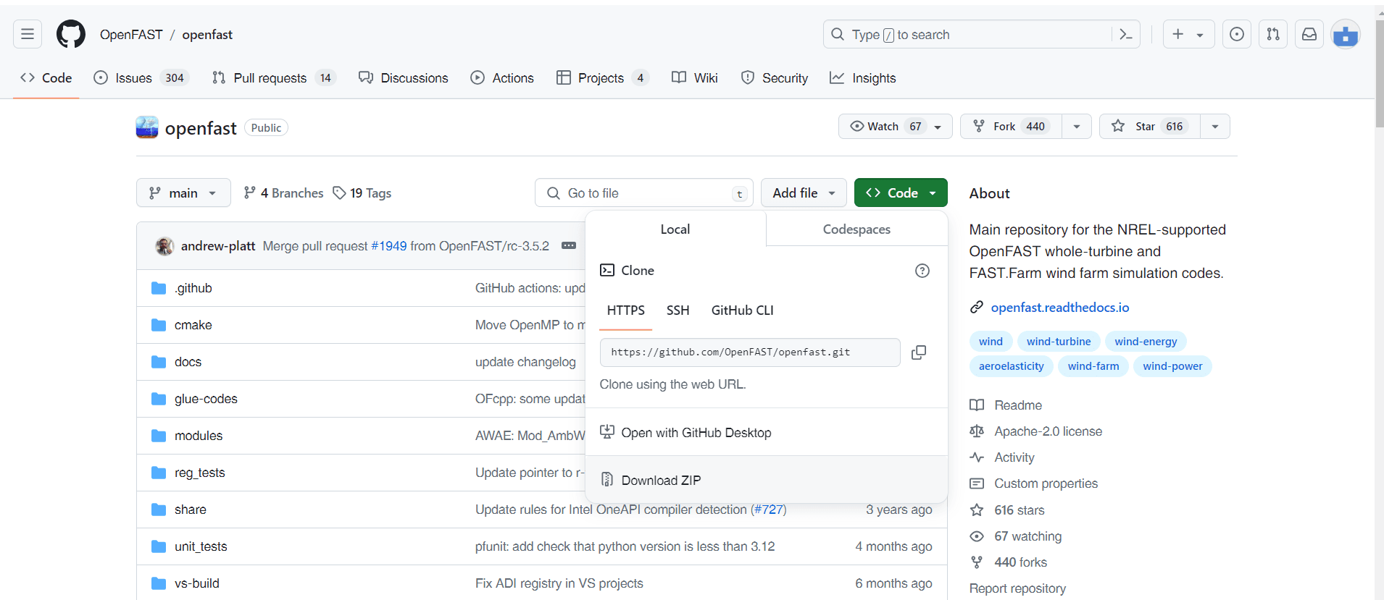Select the SSH clone option

coord(678,310)
